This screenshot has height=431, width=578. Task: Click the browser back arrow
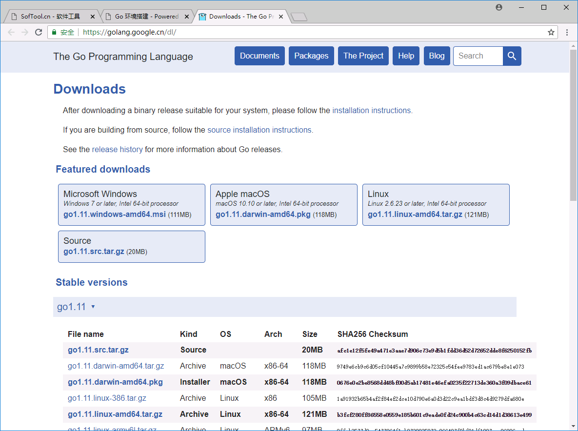(x=11, y=32)
